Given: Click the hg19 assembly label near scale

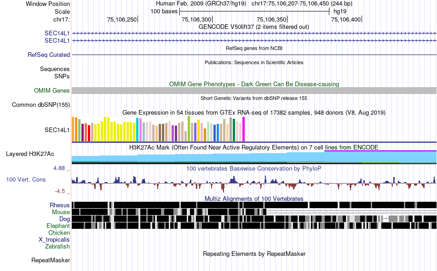Looking at the screenshot, I should coord(340,11).
